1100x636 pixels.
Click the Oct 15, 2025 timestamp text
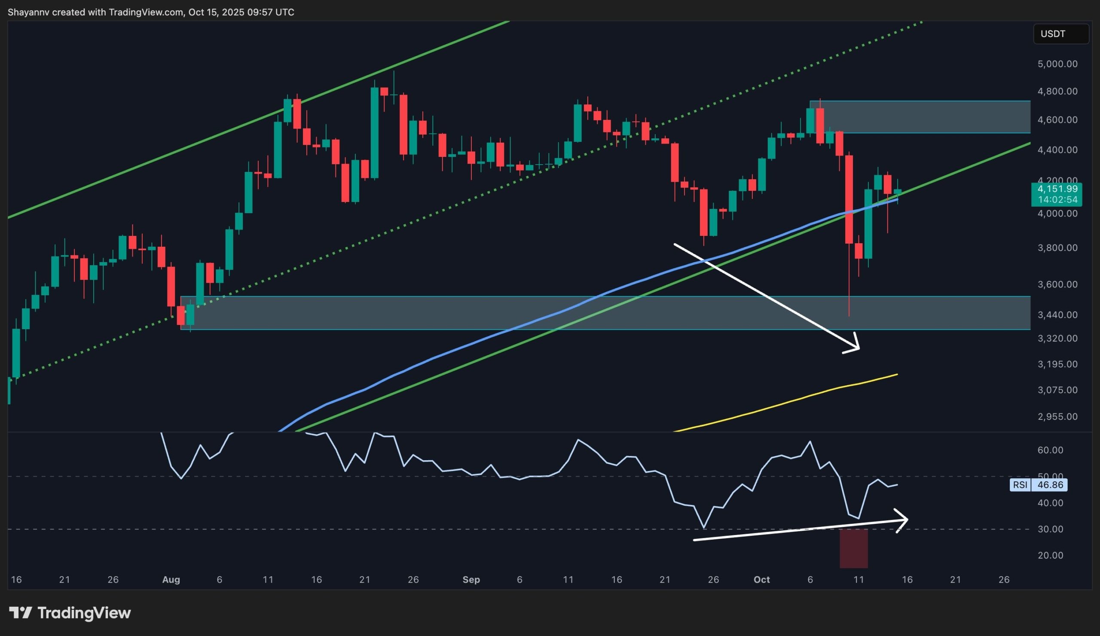click(x=218, y=12)
